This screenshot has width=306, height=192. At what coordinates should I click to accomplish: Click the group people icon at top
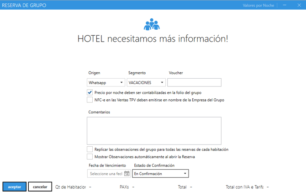click(153, 24)
